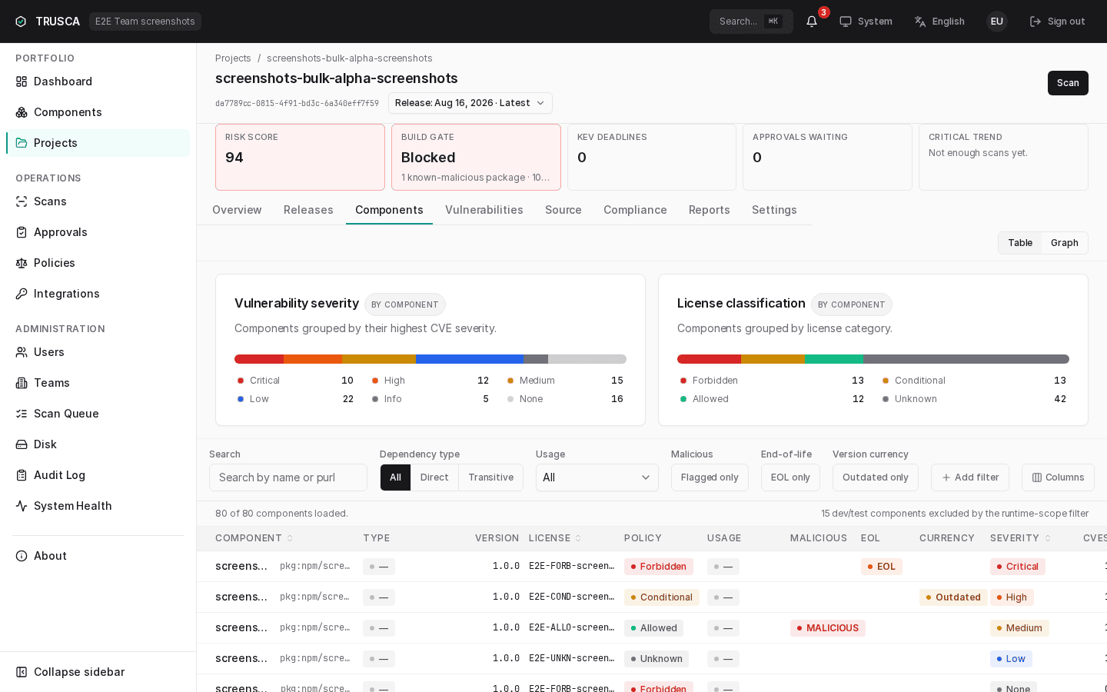Toggle the EOL only filter

790,477
